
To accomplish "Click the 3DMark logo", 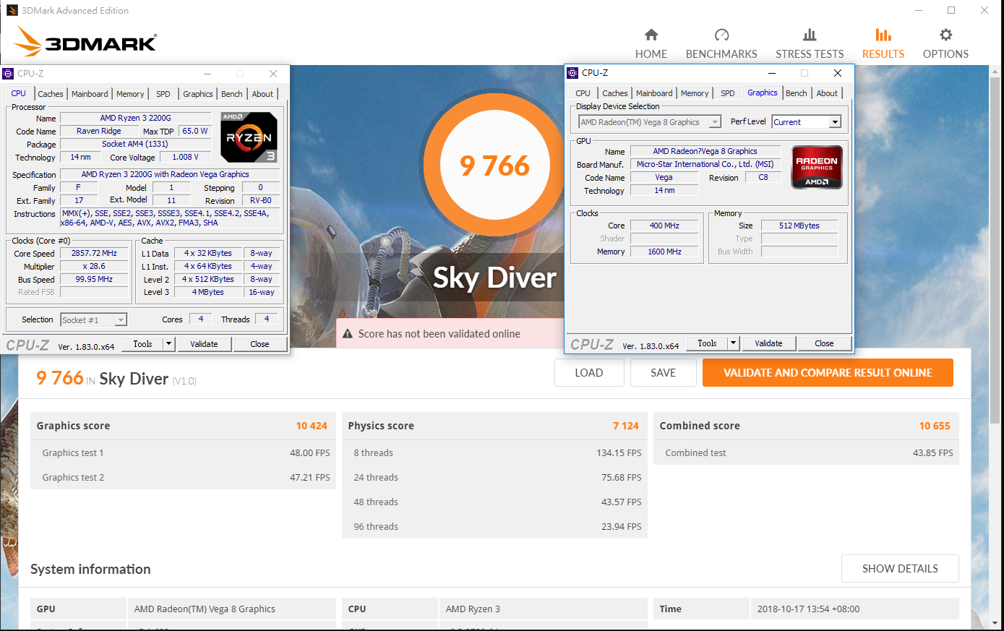I will [x=85, y=42].
